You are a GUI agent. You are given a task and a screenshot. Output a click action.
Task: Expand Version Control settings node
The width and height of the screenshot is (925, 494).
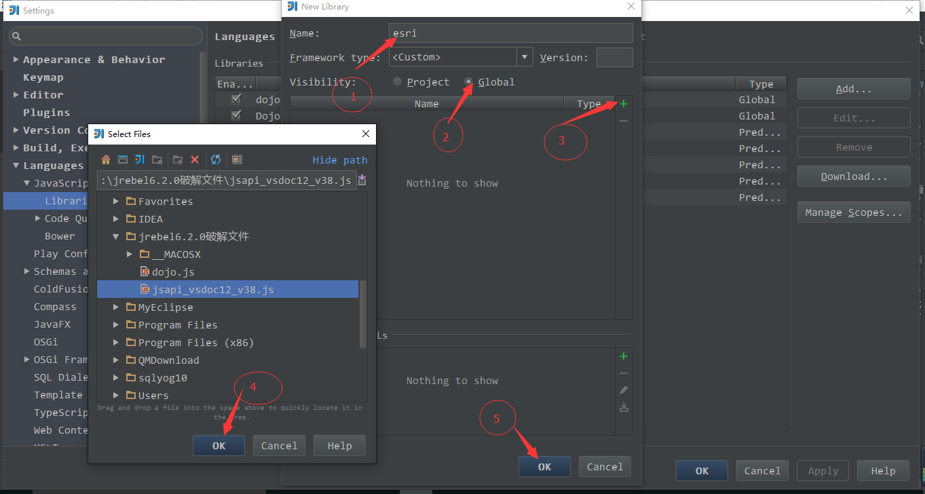[x=16, y=130]
